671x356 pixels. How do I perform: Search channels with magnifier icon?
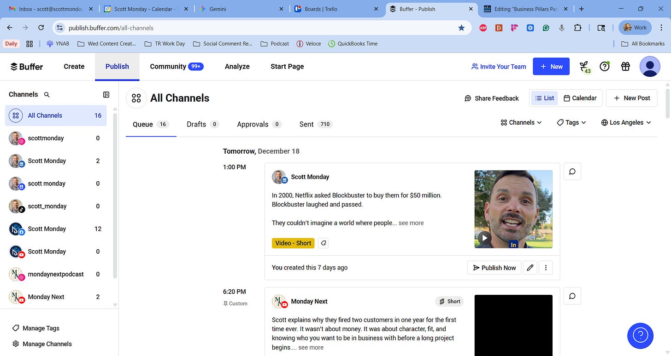[x=47, y=95]
